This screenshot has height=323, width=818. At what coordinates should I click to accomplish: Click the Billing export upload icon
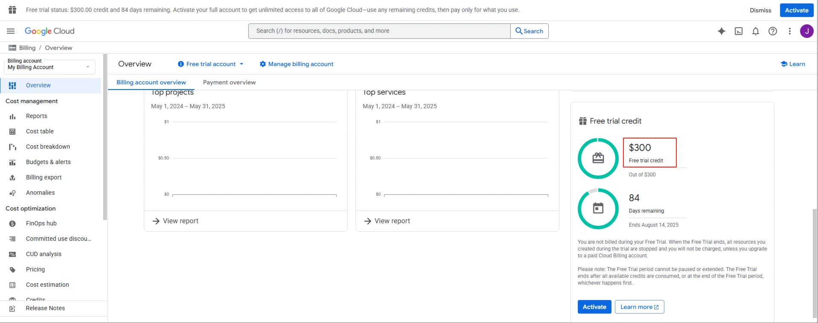pos(12,178)
